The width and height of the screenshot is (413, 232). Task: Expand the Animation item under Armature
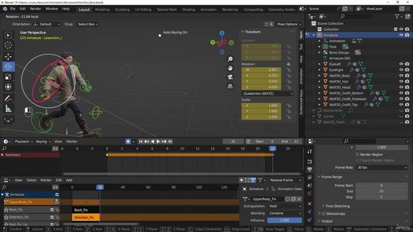(319, 41)
